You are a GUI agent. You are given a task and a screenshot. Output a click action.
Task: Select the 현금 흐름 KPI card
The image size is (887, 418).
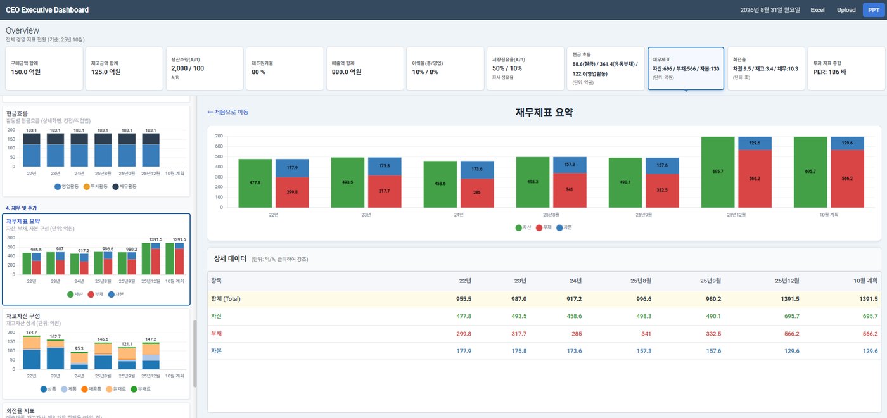[x=605, y=68]
